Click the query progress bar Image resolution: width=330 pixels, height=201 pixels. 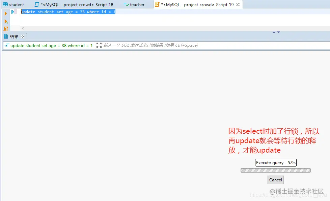click(276, 171)
